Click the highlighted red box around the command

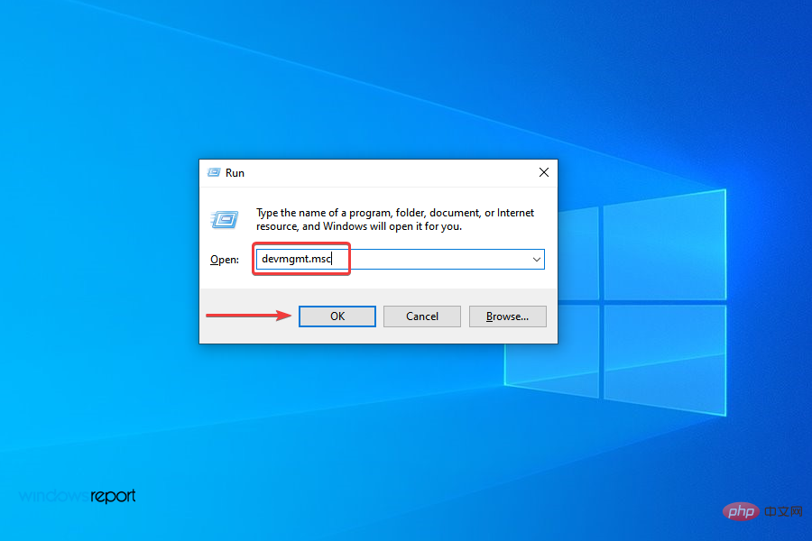(301, 259)
